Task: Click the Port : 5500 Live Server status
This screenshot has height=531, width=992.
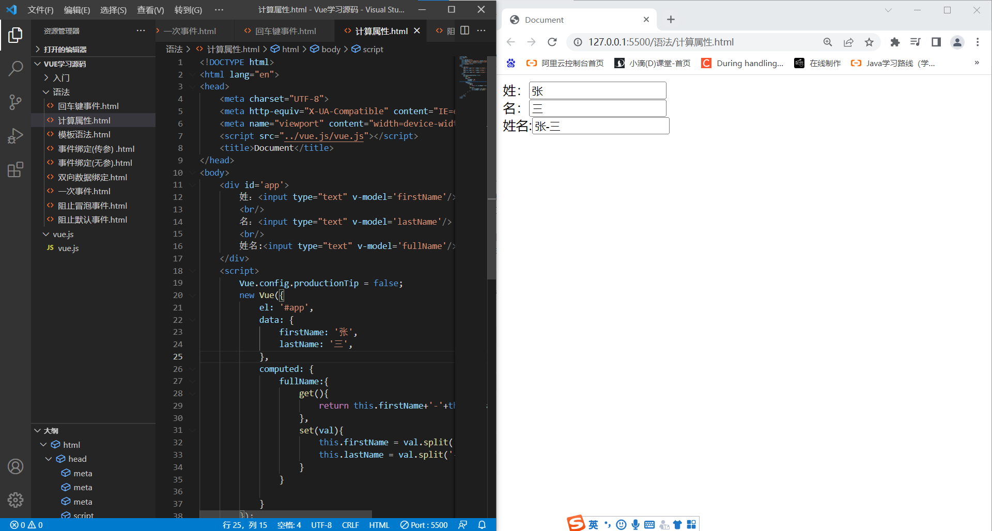Action: pyautogui.click(x=424, y=525)
